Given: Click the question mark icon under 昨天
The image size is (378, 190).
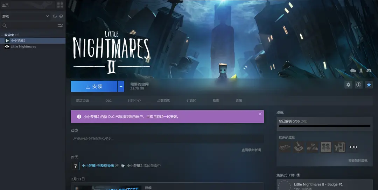Looking at the screenshot, I should click(76, 166).
